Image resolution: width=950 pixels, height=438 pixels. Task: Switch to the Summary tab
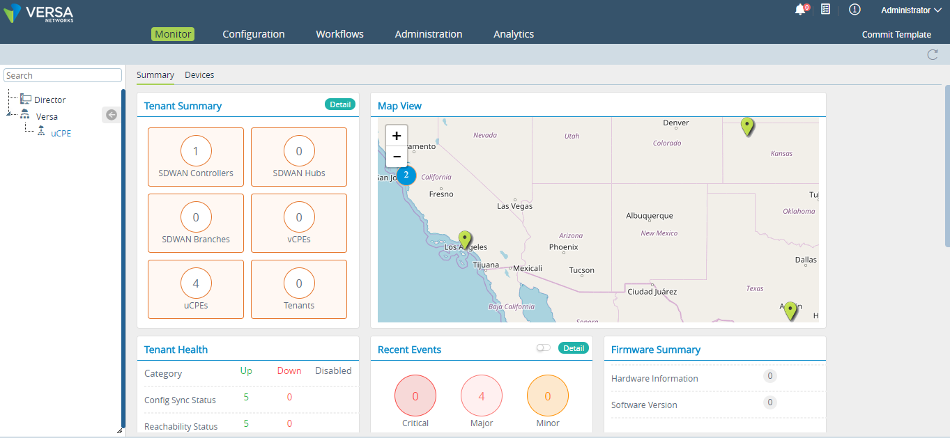point(155,75)
